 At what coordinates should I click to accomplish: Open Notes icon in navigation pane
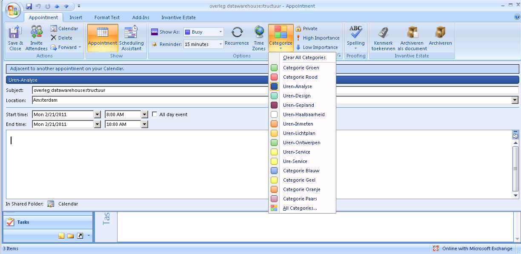[x=61, y=236]
